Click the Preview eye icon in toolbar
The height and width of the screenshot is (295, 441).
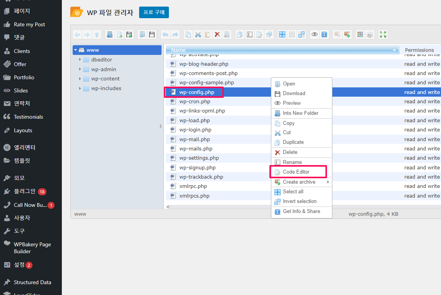(x=315, y=34)
